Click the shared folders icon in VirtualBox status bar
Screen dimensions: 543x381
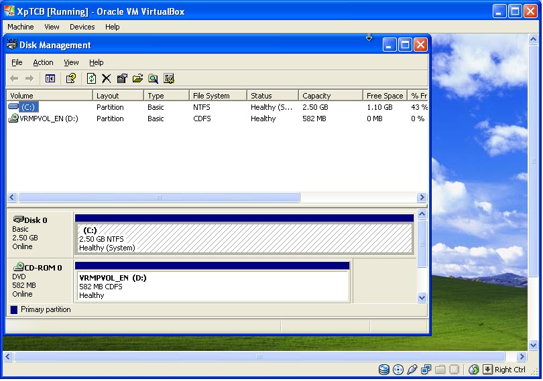point(440,370)
